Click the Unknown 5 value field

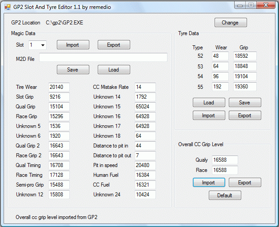[59, 126]
